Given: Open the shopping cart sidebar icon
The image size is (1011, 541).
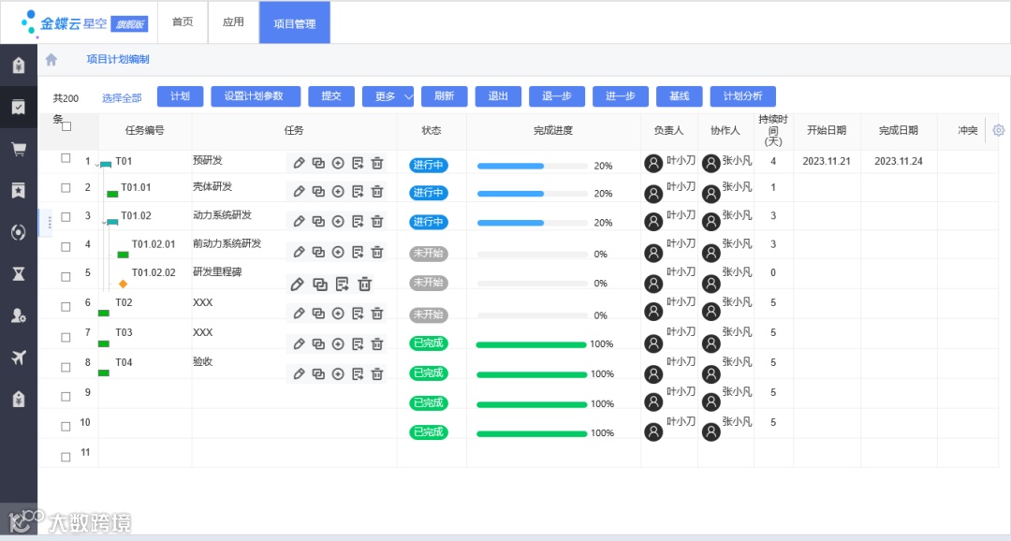Looking at the screenshot, I should [19, 150].
